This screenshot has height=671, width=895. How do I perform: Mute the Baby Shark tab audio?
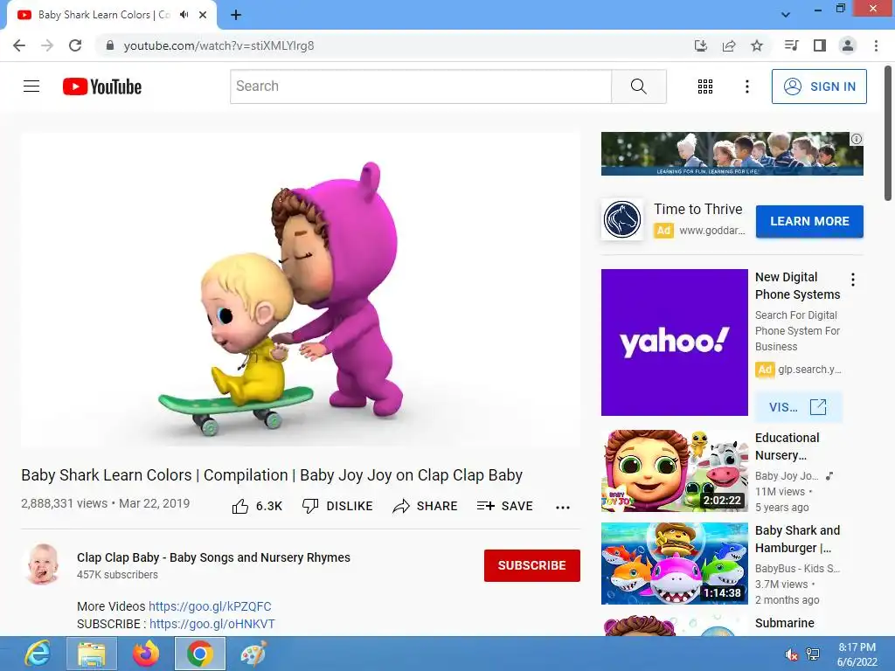click(184, 15)
